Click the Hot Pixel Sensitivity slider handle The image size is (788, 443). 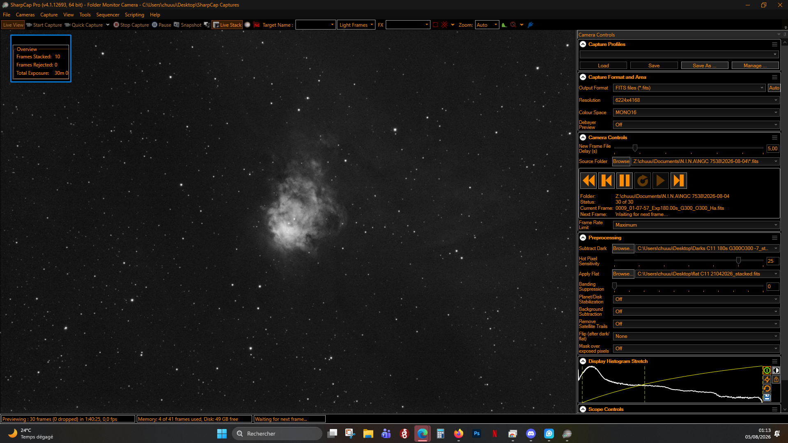[738, 261]
